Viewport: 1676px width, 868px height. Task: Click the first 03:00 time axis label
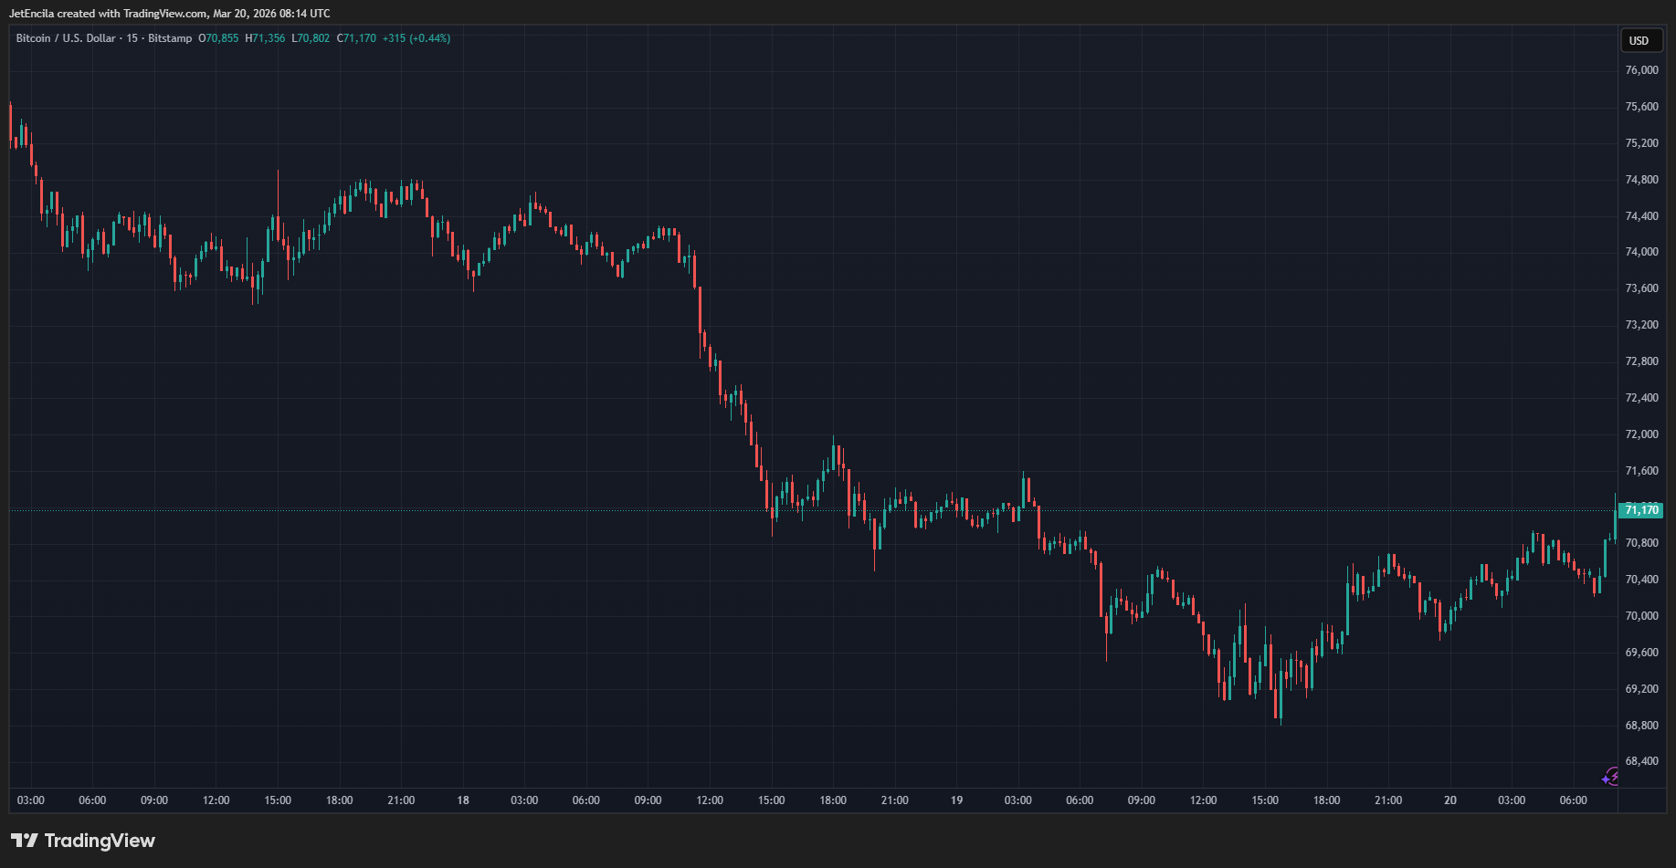click(x=31, y=800)
